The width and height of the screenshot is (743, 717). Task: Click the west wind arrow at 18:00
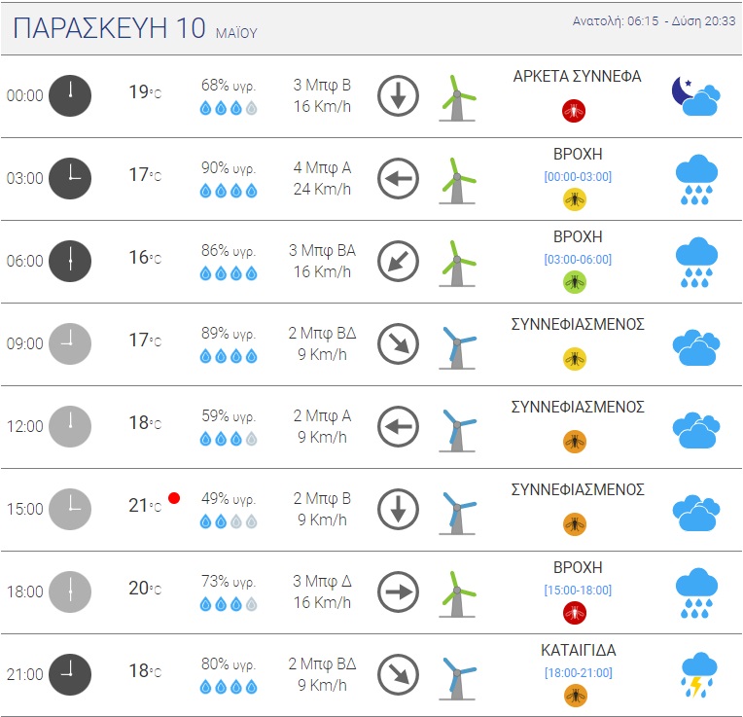pyautogui.click(x=398, y=592)
